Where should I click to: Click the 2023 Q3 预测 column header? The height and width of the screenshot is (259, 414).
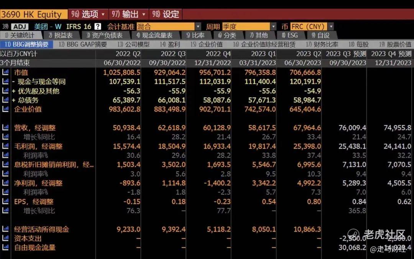[x=346, y=54]
